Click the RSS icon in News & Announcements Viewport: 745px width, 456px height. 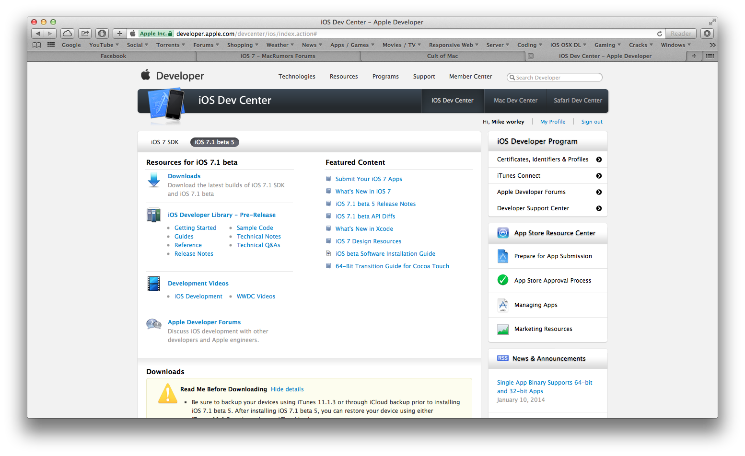tap(502, 358)
